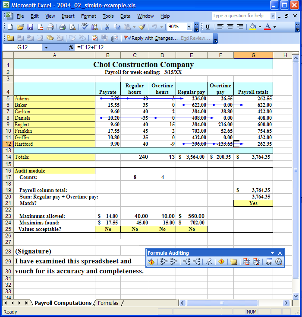Click the Cut scissors icon
Screen dimensions: 302x317
pos(107,27)
